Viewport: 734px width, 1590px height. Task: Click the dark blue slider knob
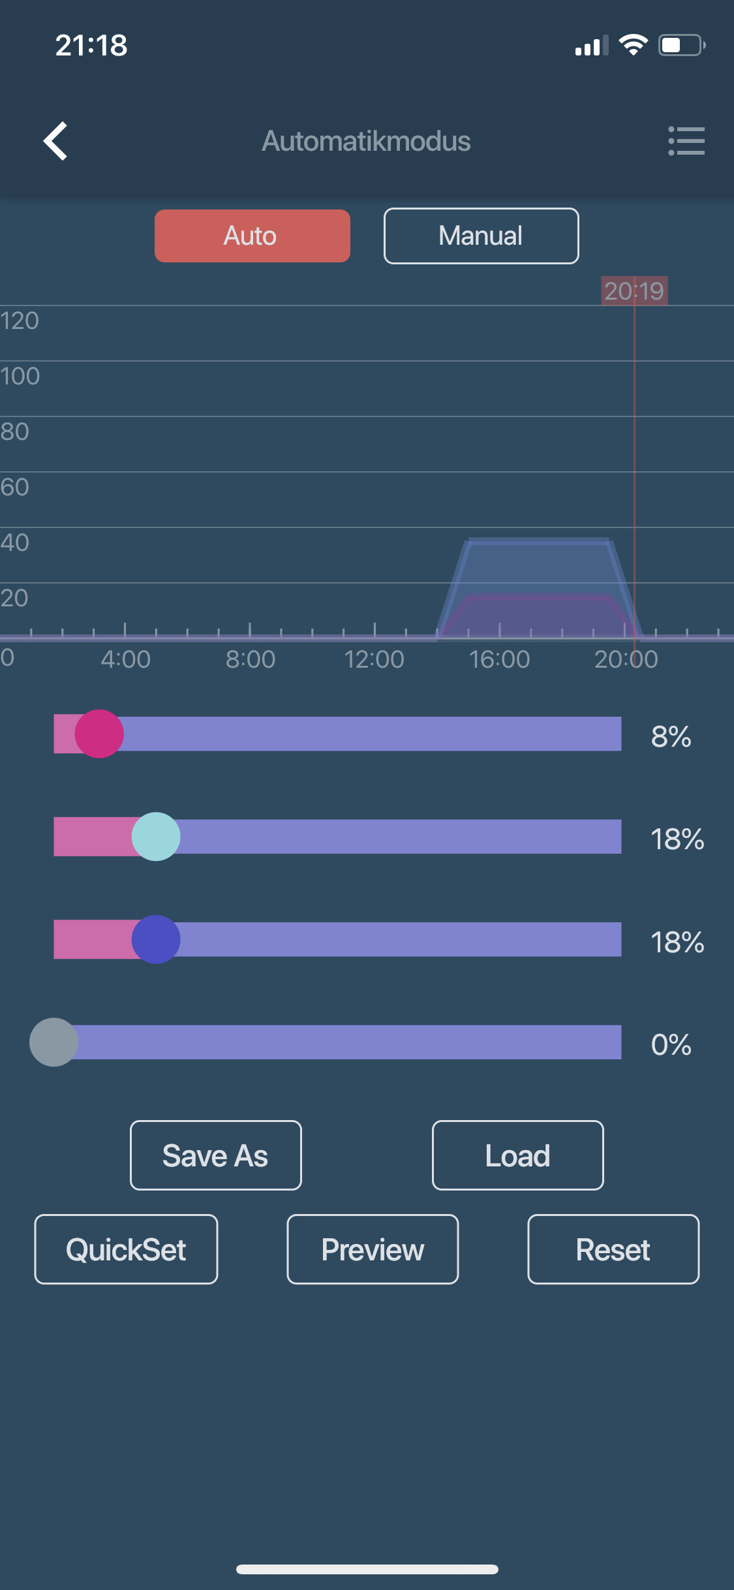coord(156,939)
